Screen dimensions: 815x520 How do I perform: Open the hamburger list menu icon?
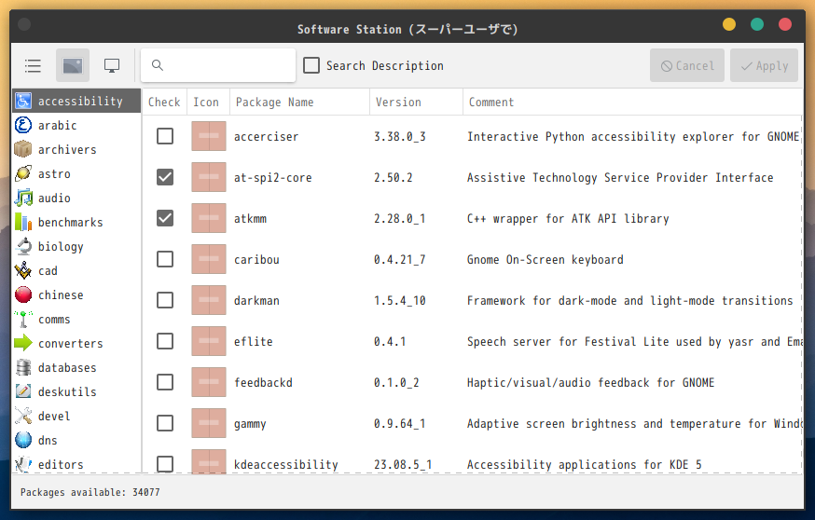(x=33, y=66)
